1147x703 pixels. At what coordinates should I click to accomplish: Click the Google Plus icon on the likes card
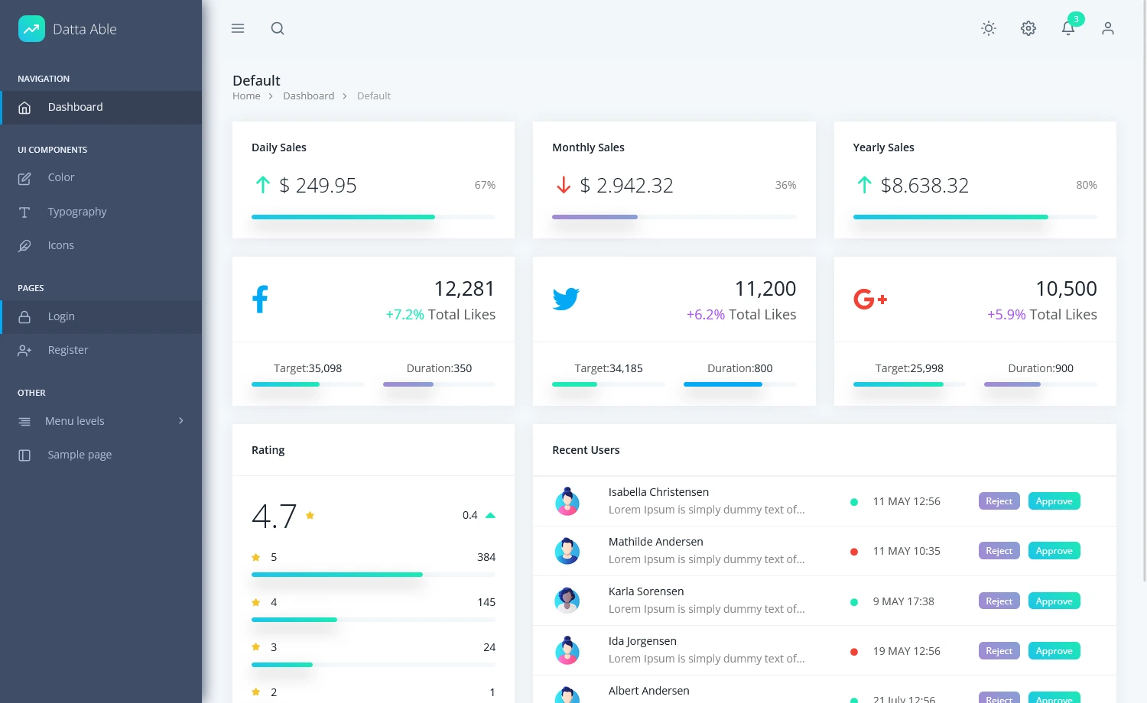pyautogui.click(x=869, y=298)
